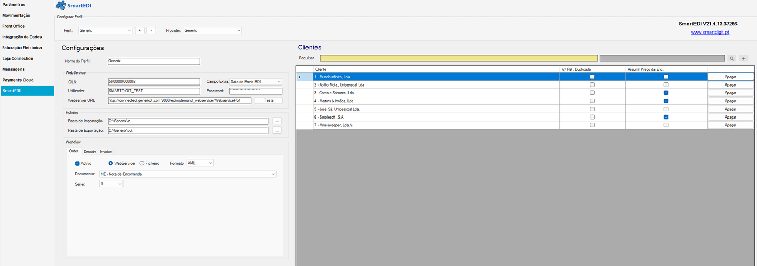Open the Serie dropdown

coord(111,184)
